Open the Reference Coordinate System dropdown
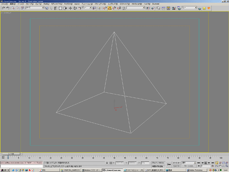229x172 pixels. coord(87,7)
